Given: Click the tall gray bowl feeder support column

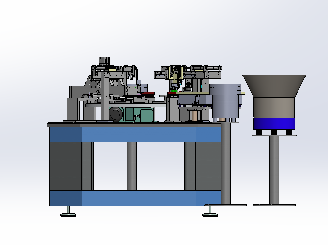Looking at the screenshot, I should (226, 164).
